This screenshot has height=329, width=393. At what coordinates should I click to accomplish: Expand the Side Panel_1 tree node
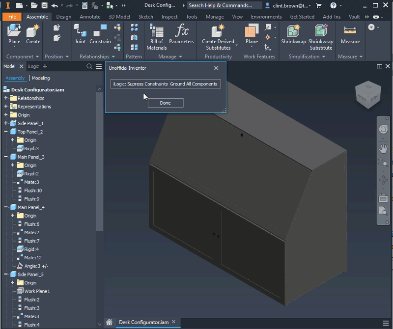click(6, 123)
